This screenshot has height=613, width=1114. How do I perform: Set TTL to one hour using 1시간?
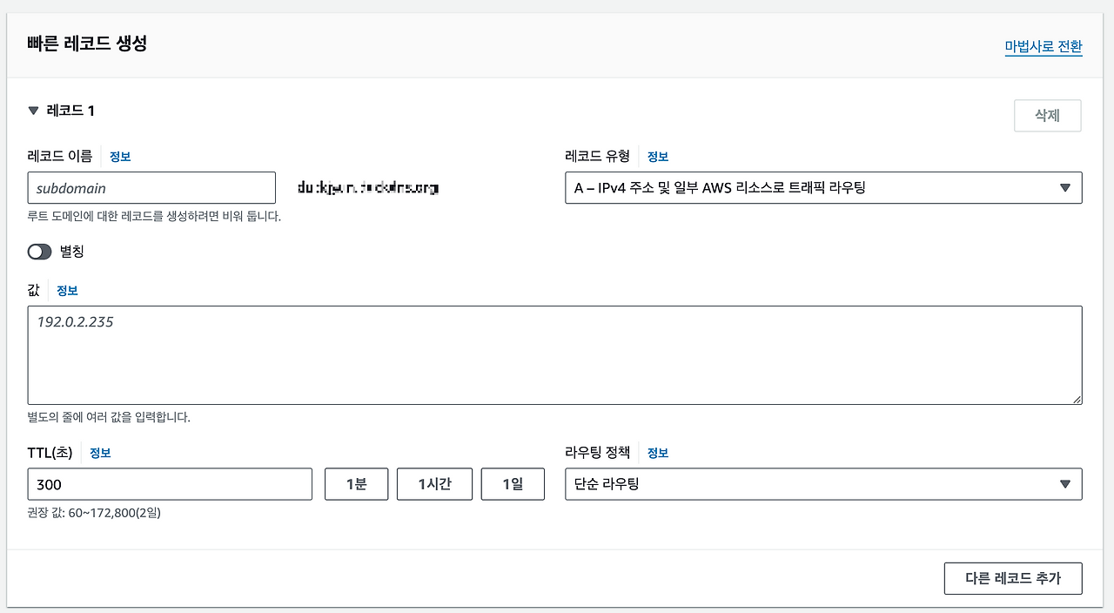[434, 483]
